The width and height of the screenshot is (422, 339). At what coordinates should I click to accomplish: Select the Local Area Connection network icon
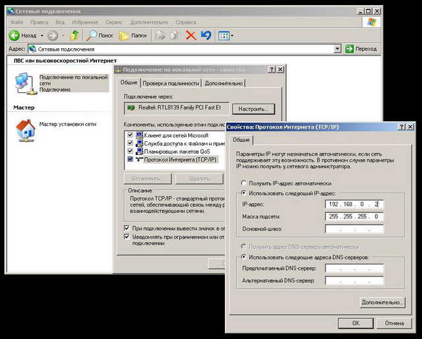pos(24,82)
